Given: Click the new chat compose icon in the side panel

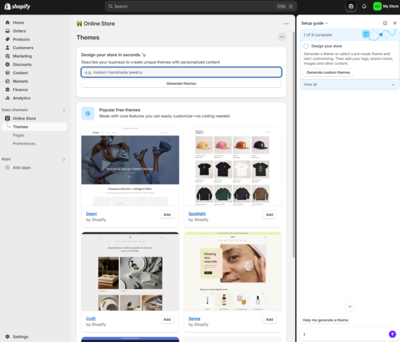Looking at the screenshot, I should click(x=385, y=23).
